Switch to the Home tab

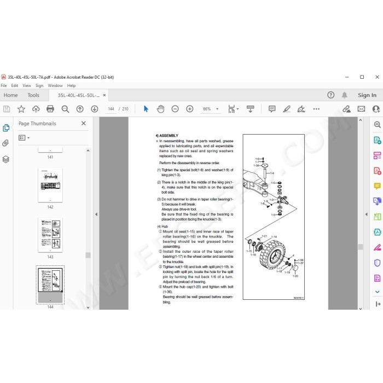[x=10, y=95]
